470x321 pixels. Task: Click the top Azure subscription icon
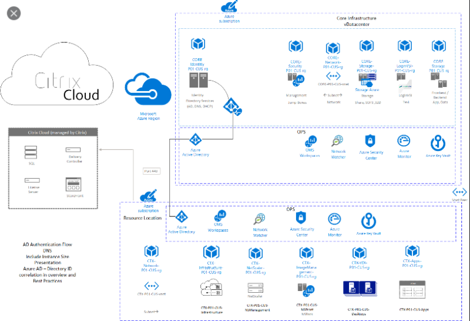coord(229,6)
